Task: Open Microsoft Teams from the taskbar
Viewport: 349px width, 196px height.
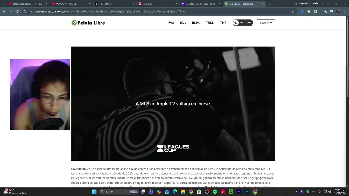Action: 151,192
